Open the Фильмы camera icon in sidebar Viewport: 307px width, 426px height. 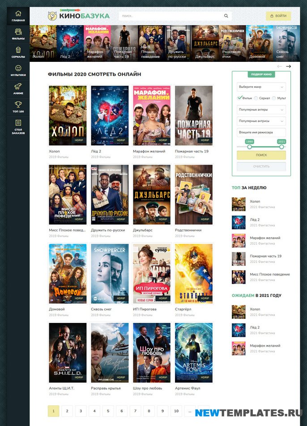(x=18, y=32)
